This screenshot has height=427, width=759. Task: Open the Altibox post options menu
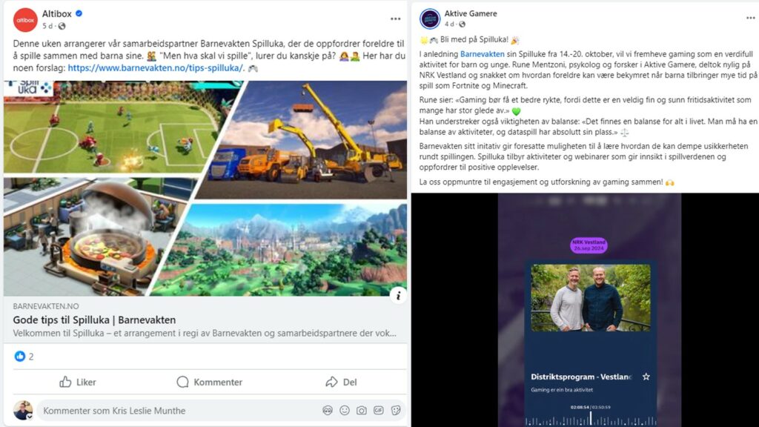pos(396,19)
